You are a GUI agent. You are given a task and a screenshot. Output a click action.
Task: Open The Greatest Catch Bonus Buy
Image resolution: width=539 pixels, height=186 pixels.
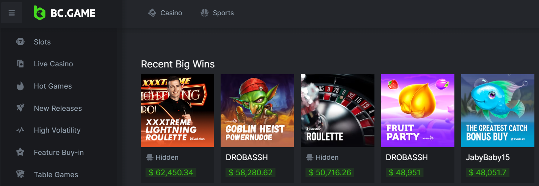pyautogui.click(x=498, y=110)
